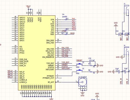Viewport: 130px width, 100px height.
Task: Click the U4 designator text
Action: [63, 14]
